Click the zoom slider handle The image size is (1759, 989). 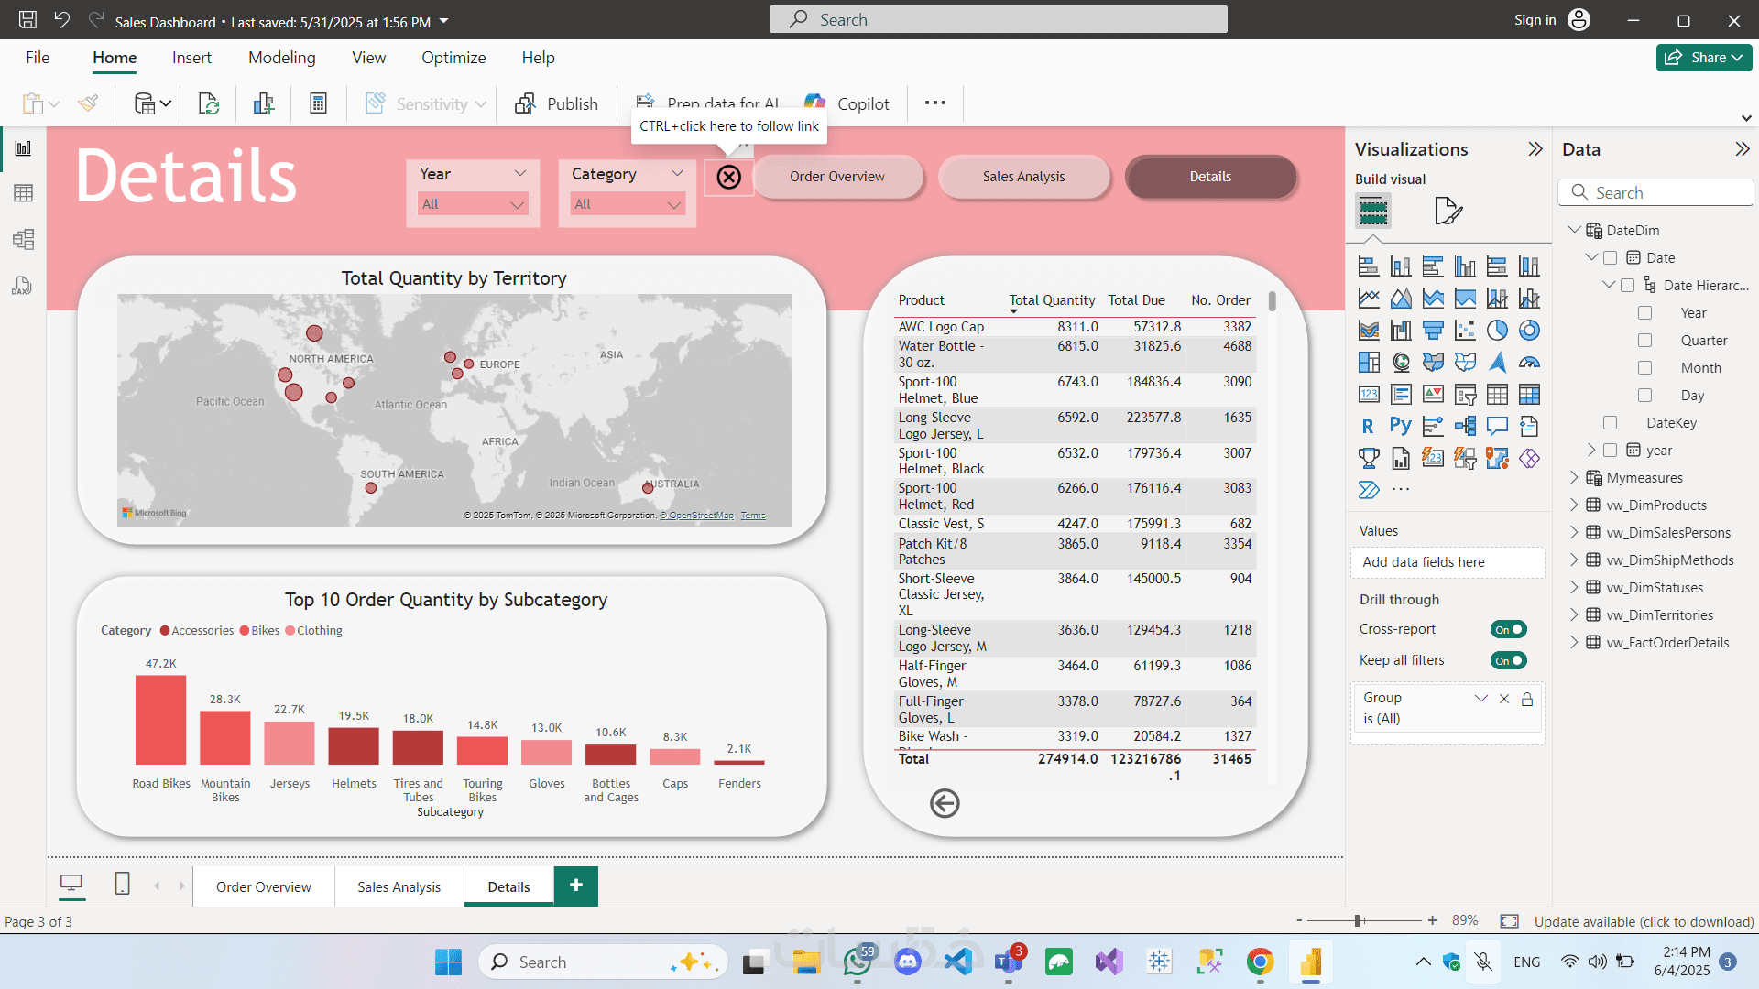pos(1359,920)
